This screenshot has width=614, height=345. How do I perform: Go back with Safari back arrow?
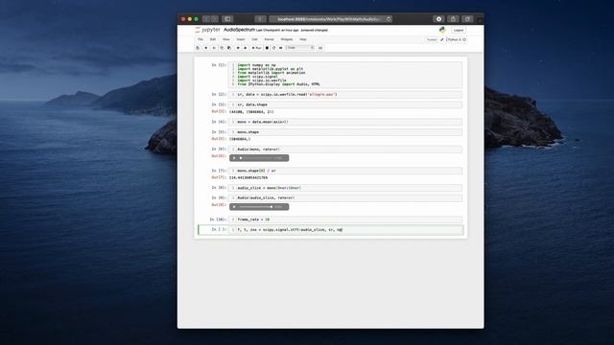coord(206,19)
